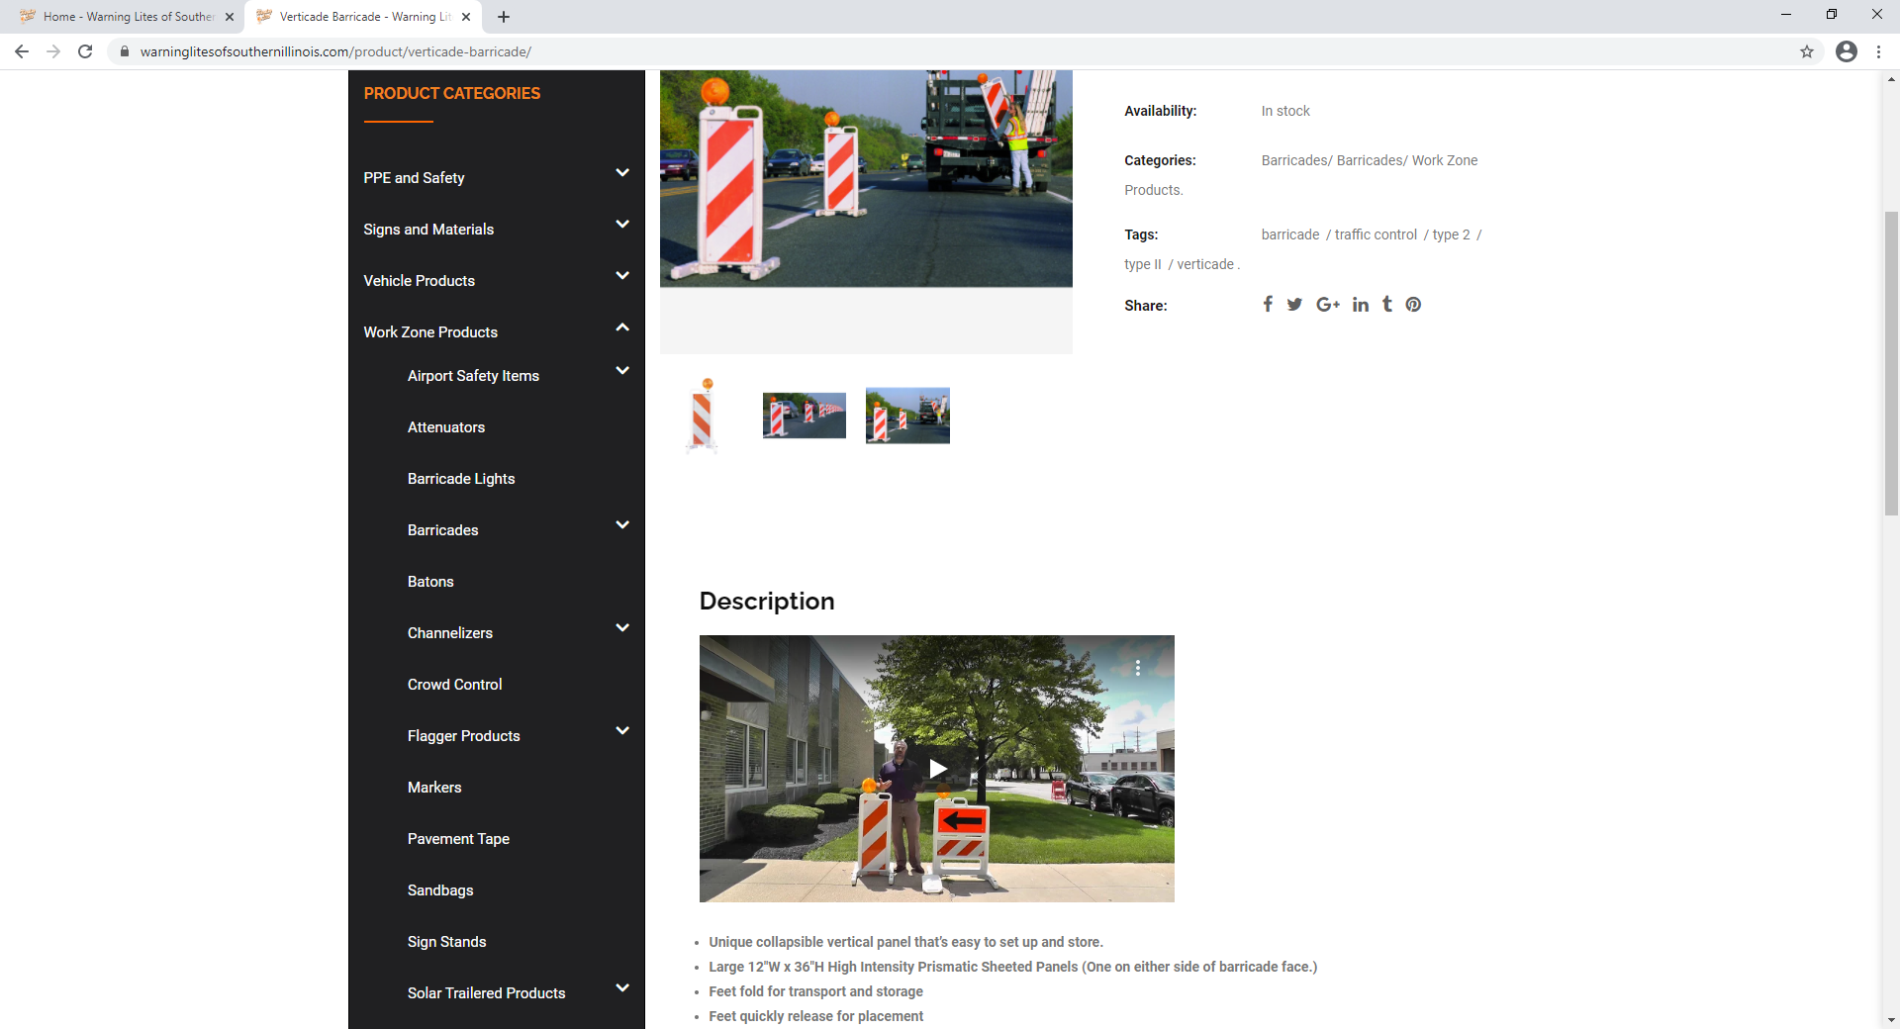Image resolution: width=1900 pixels, height=1029 pixels.
Task: Open video options three-dot menu
Action: click(1138, 668)
